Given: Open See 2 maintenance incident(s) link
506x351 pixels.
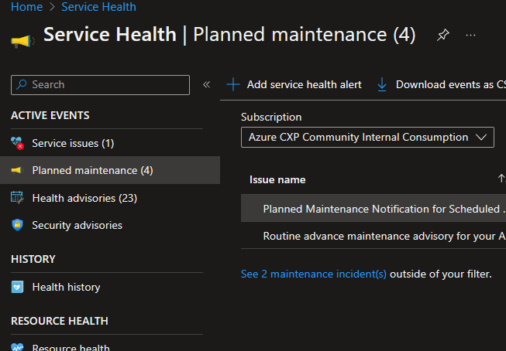Looking at the screenshot, I should tap(313, 274).
